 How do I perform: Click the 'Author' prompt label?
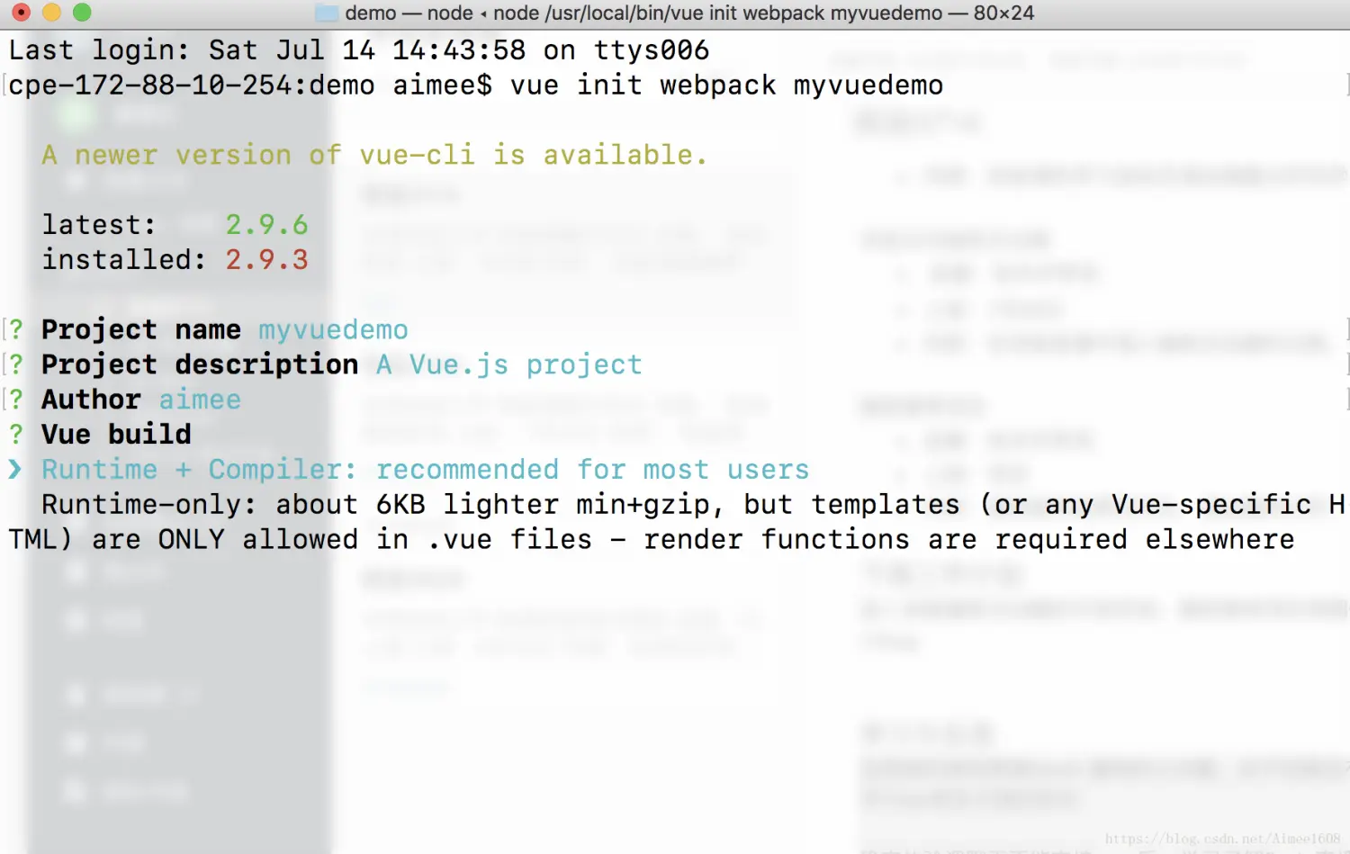pos(91,400)
